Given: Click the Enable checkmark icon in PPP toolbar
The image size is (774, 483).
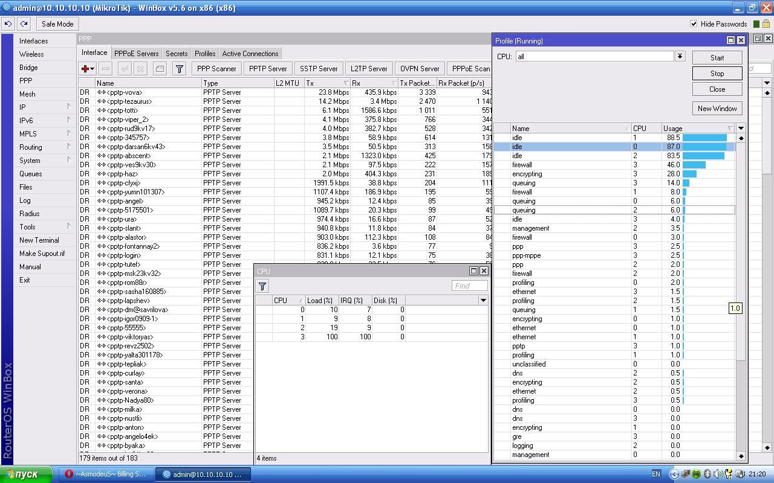Looking at the screenshot, I should (x=125, y=69).
